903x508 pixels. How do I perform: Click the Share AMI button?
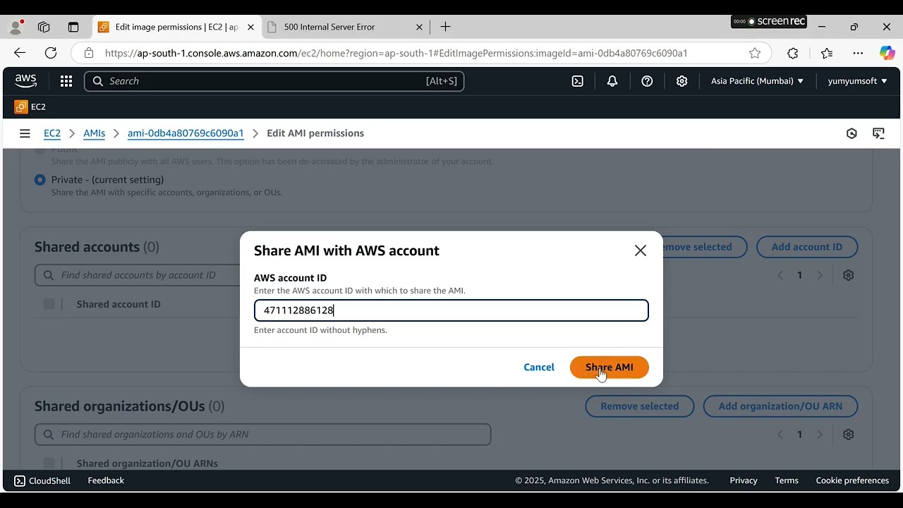(x=610, y=367)
